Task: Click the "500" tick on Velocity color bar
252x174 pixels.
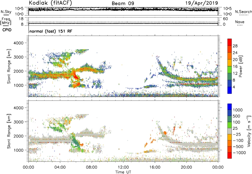Action: click(237, 116)
